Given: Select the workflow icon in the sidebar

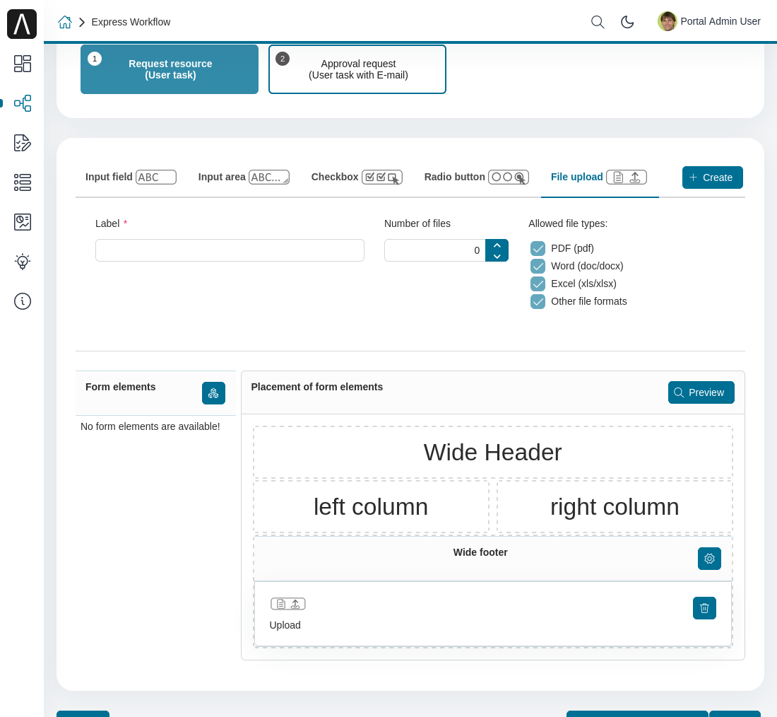Looking at the screenshot, I should [23, 103].
